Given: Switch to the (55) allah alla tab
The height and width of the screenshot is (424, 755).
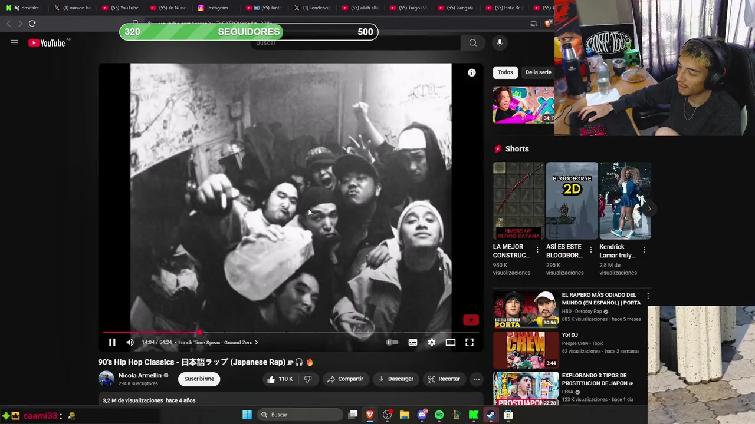Looking at the screenshot, I should 362,8.
